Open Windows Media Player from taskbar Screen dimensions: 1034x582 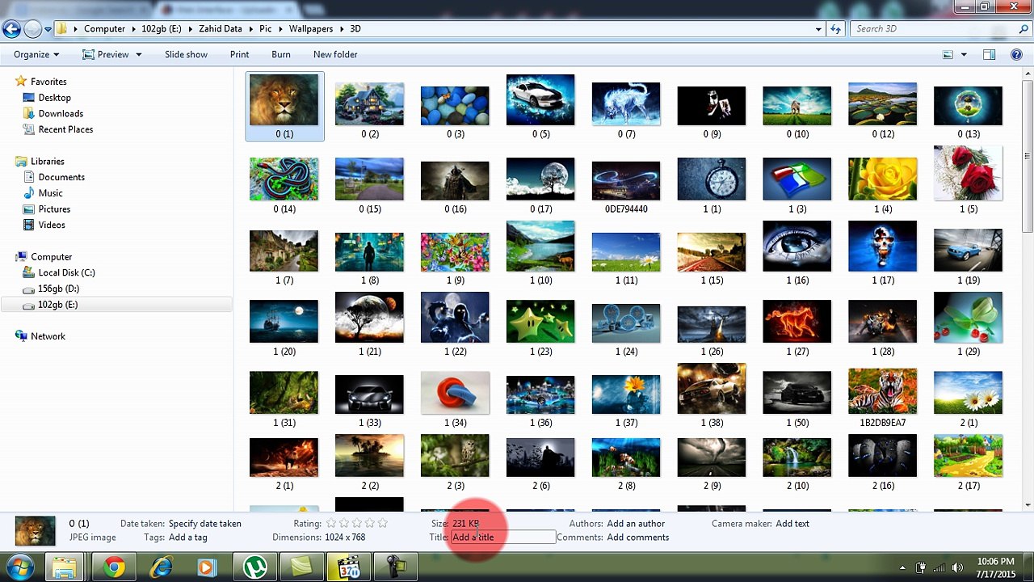(x=206, y=567)
